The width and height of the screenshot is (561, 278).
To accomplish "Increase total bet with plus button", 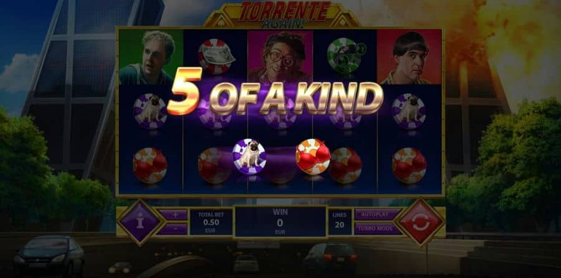I will [175, 214].
